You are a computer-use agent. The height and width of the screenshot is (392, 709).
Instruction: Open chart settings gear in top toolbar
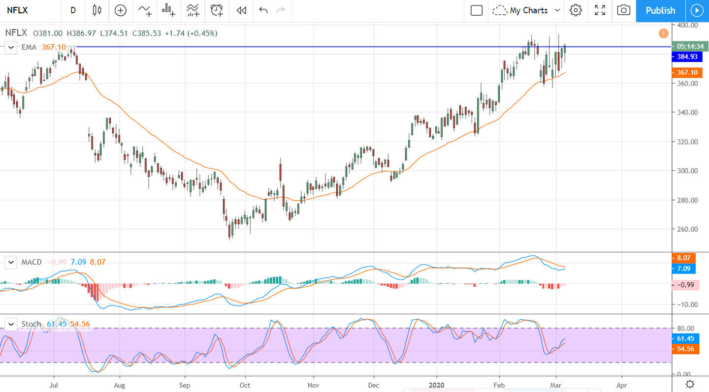point(576,10)
